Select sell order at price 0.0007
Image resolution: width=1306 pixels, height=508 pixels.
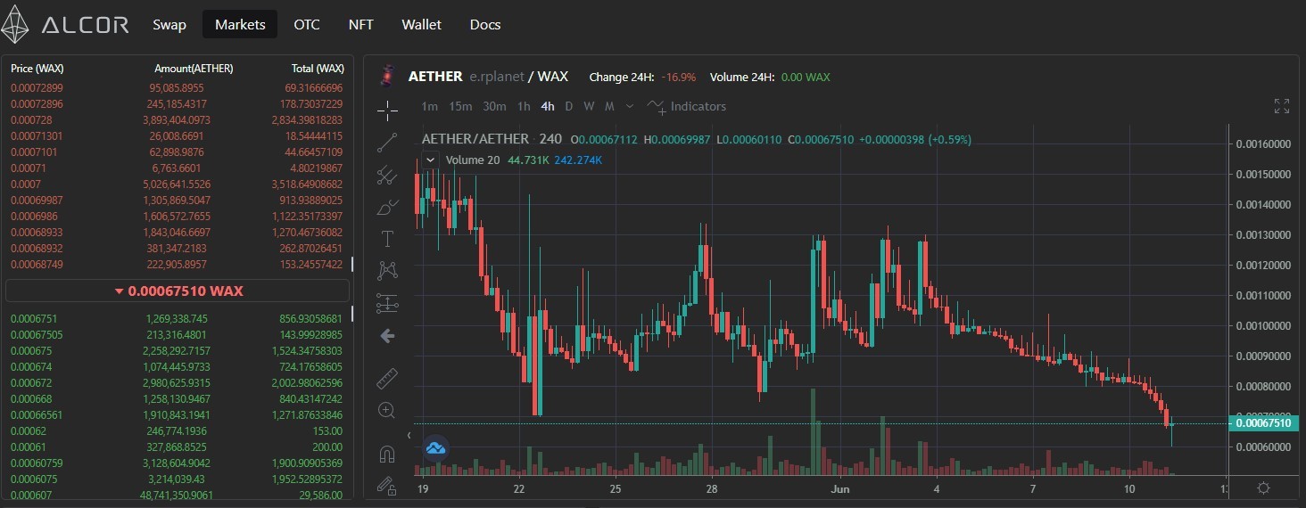point(177,184)
